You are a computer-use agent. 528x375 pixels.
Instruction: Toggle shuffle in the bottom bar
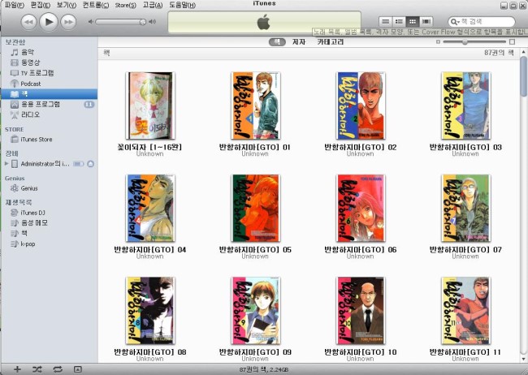(x=37, y=369)
